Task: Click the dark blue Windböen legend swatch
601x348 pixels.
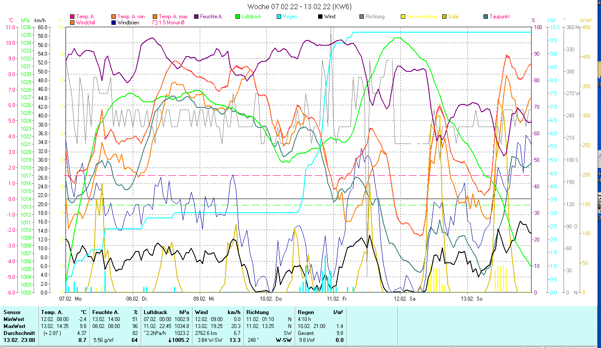Action: (114, 22)
